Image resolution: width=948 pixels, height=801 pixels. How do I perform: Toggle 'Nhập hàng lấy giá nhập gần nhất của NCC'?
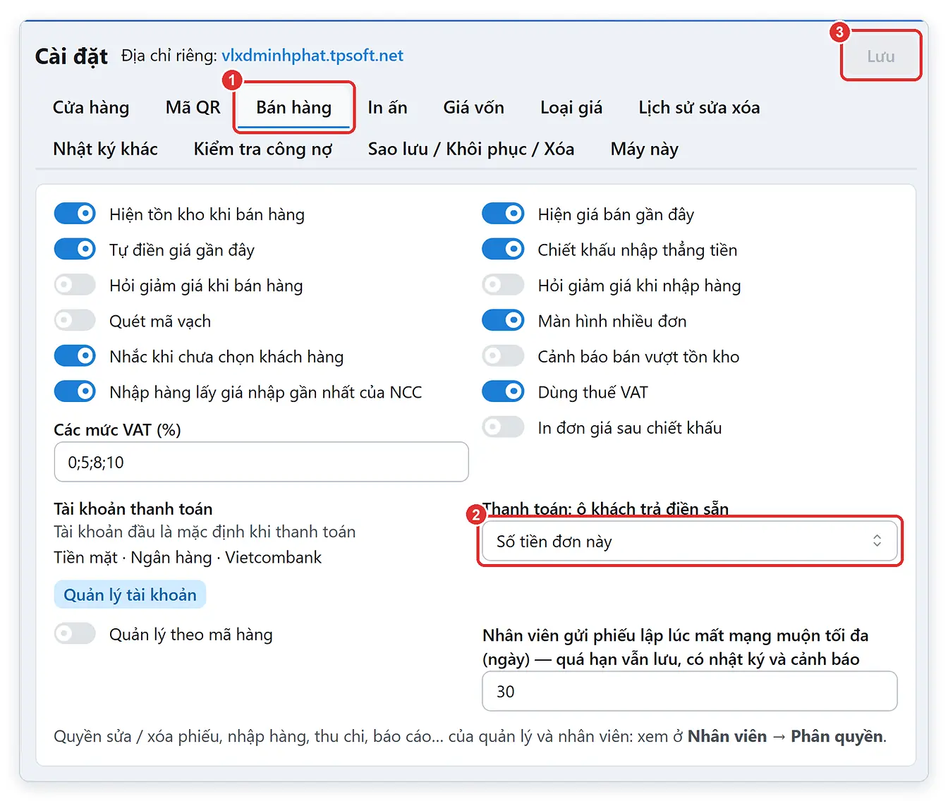(x=75, y=391)
